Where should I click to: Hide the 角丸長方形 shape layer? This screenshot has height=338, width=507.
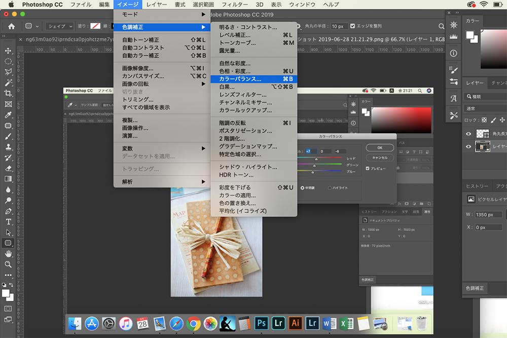click(468, 134)
